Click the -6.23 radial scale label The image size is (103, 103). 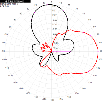pos(55,29)
